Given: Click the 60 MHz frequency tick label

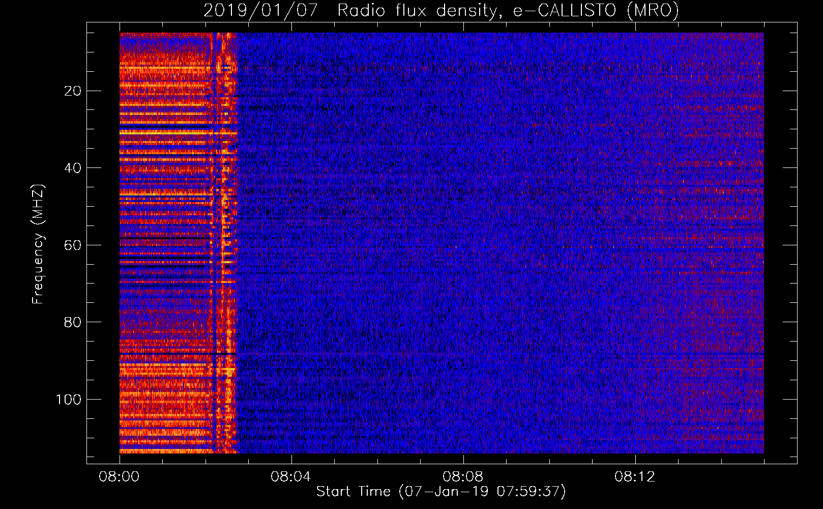Looking at the screenshot, I should [73, 245].
